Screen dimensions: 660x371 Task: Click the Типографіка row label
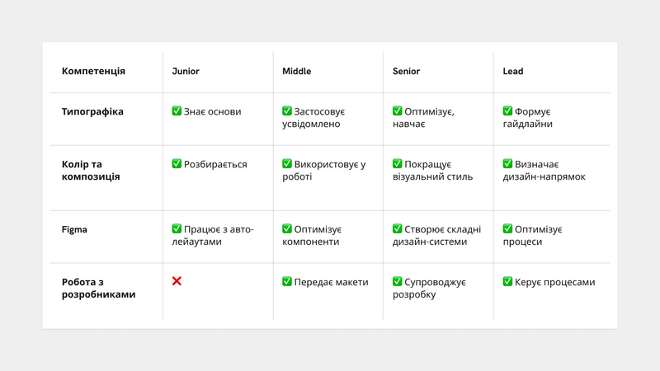pos(92,112)
